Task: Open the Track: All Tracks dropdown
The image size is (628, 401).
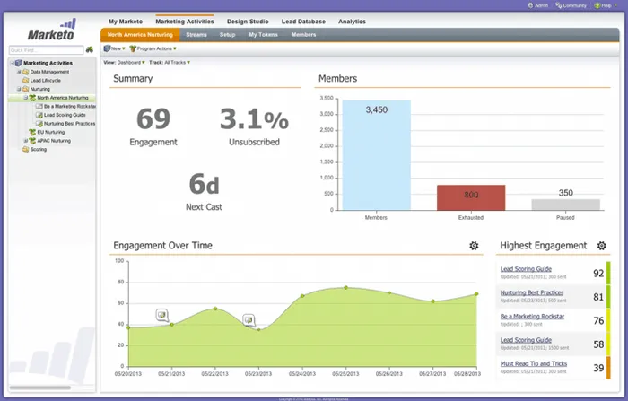Action: (x=170, y=62)
